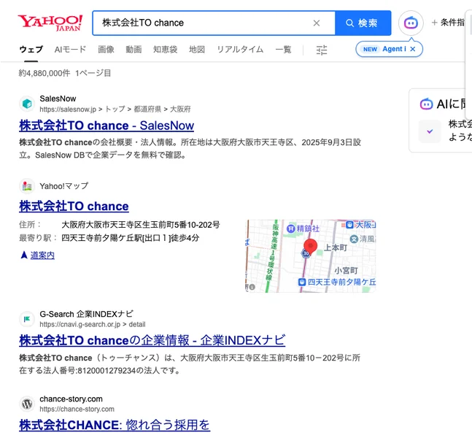Click the SalesNow favicon icon
Image resolution: width=472 pixels, height=438 pixels.
27,104
